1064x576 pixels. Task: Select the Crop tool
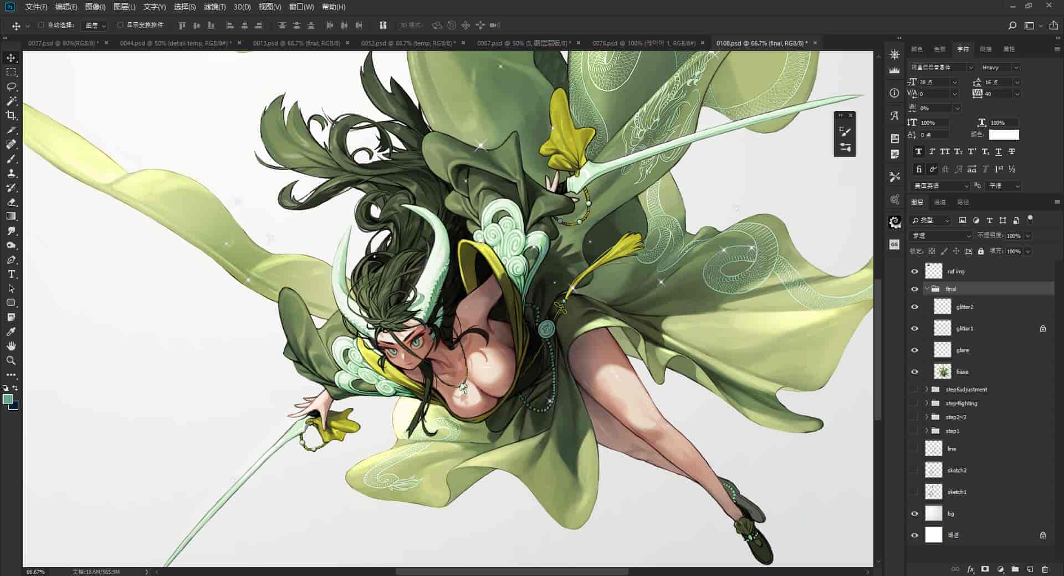(11, 115)
